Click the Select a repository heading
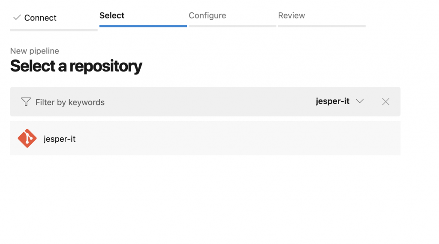This screenshot has height=244, width=439. point(76,66)
